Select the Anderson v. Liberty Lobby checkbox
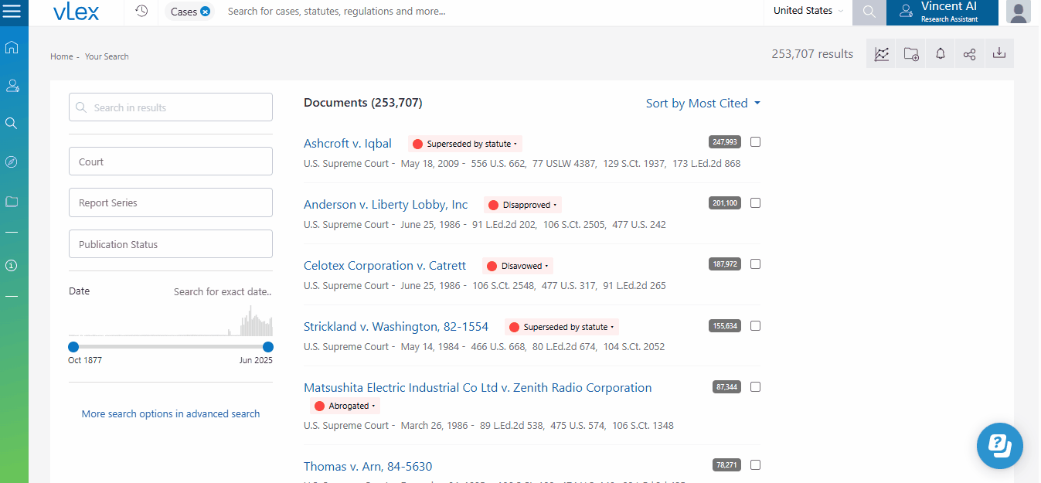This screenshot has width=1041, height=483. pyautogui.click(x=756, y=203)
